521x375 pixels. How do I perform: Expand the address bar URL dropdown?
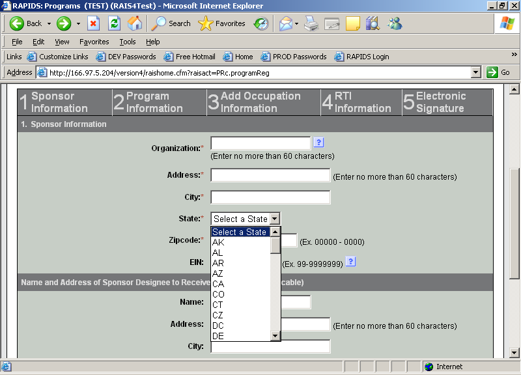[476, 72]
